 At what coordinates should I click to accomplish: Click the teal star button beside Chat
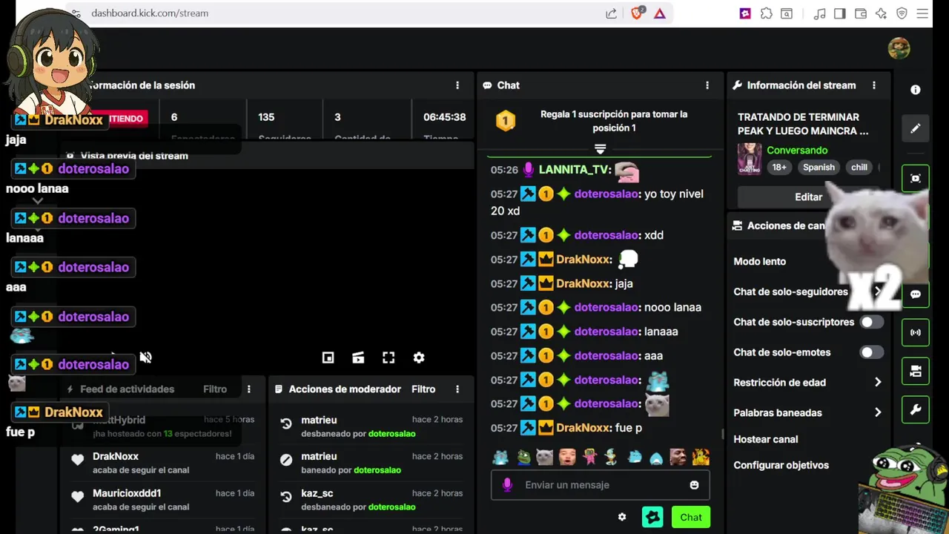click(652, 517)
